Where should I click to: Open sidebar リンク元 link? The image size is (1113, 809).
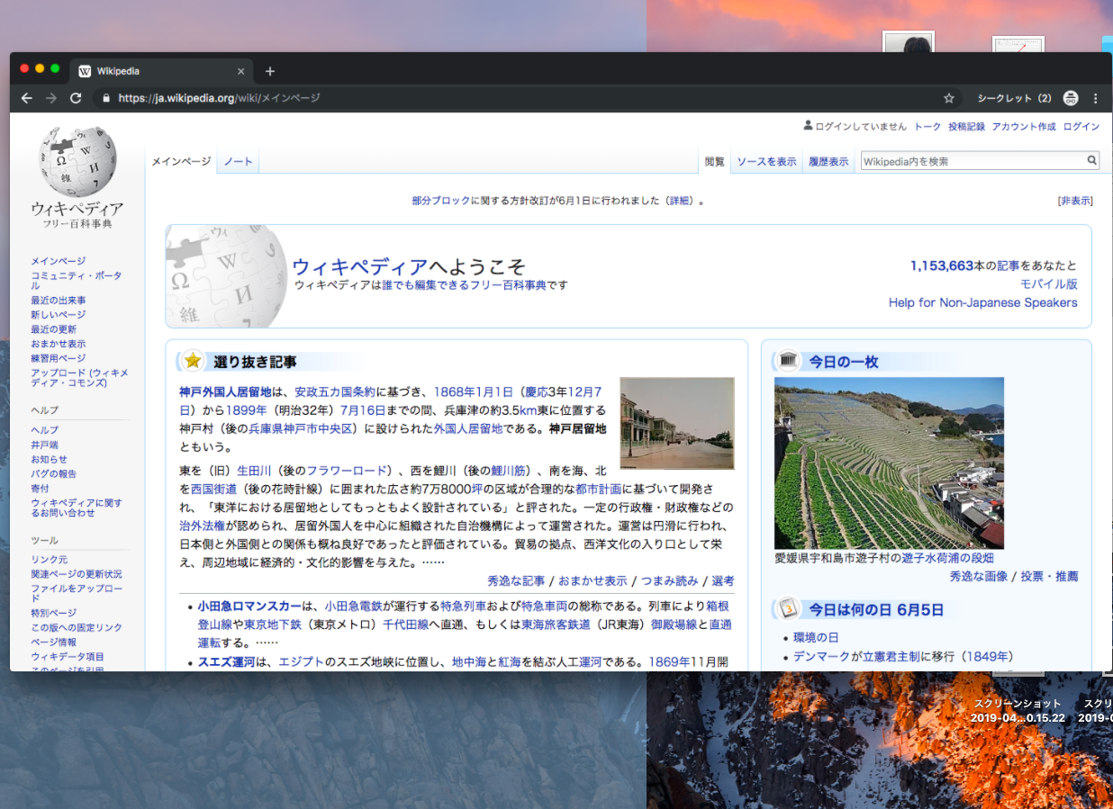click(x=49, y=560)
